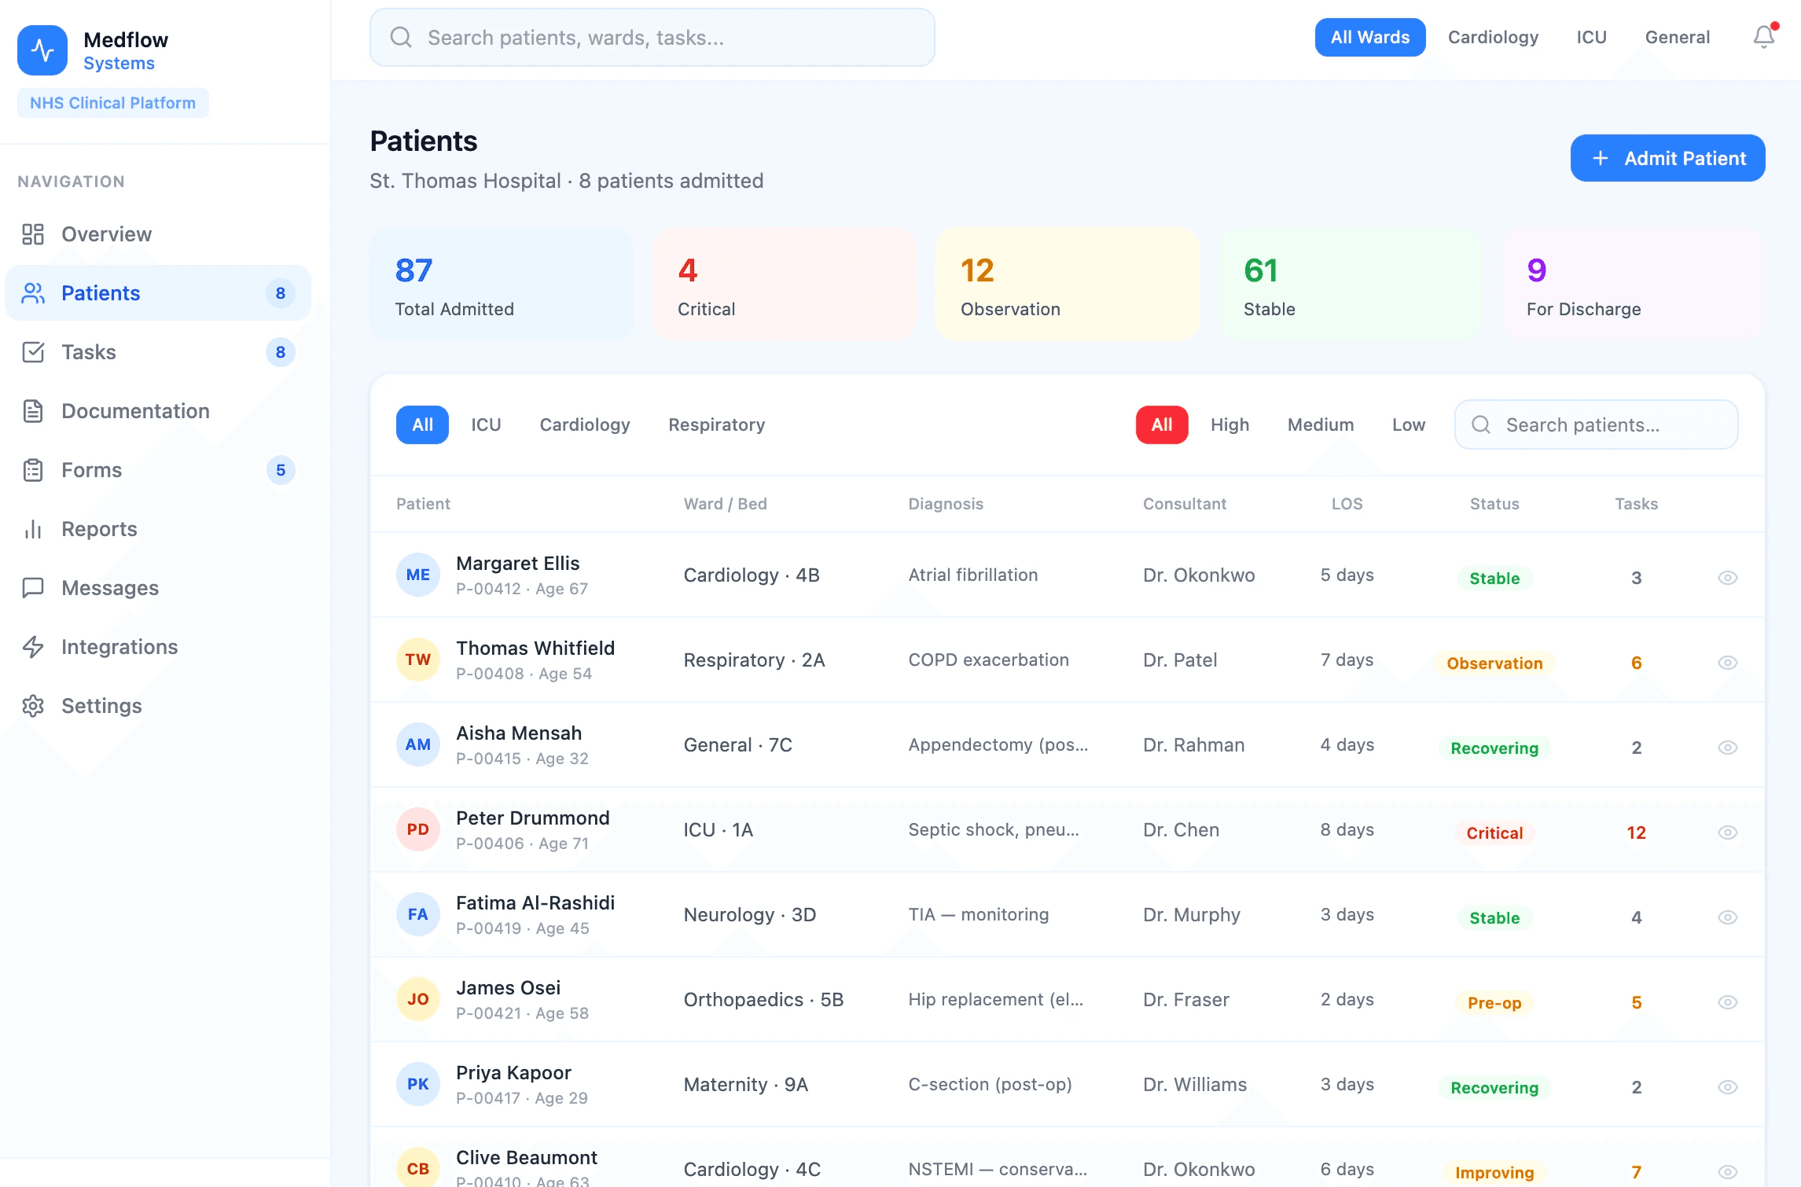Image resolution: width=1801 pixels, height=1187 pixels.
Task: View James Osei record via eye icon
Action: point(1727,1002)
